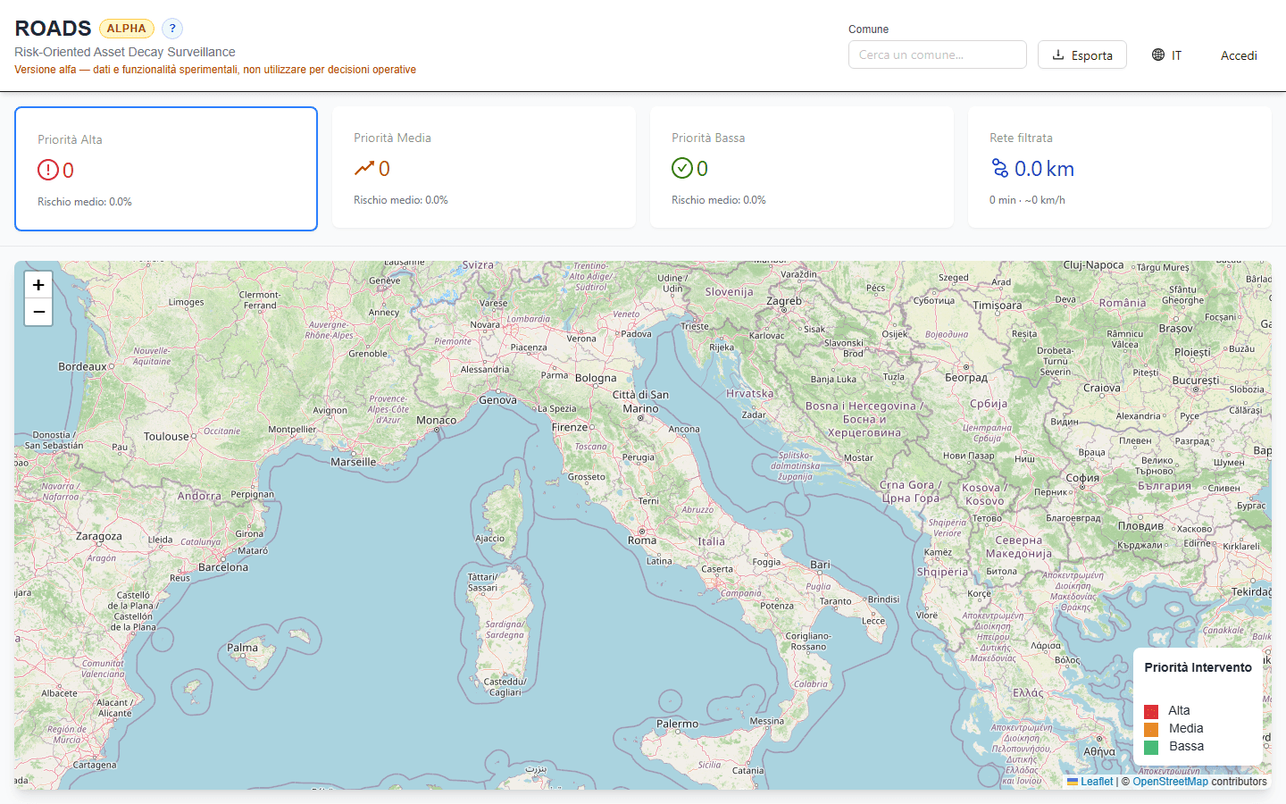The height and width of the screenshot is (804, 1286).
Task: Click the Cerca un comune search field
Action: point(937,54)
